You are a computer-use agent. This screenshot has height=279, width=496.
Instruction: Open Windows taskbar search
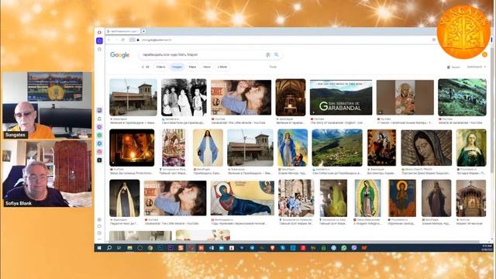[109, 248]
